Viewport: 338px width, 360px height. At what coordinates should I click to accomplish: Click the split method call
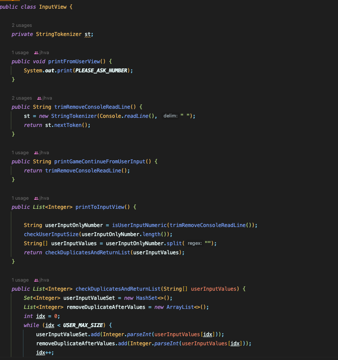[174, 243]
